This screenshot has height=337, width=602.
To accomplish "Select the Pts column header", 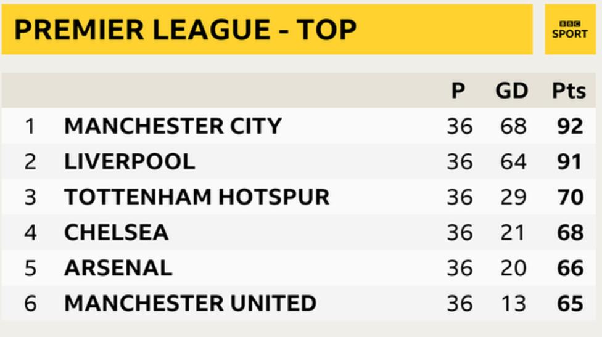I will [569, 91].
